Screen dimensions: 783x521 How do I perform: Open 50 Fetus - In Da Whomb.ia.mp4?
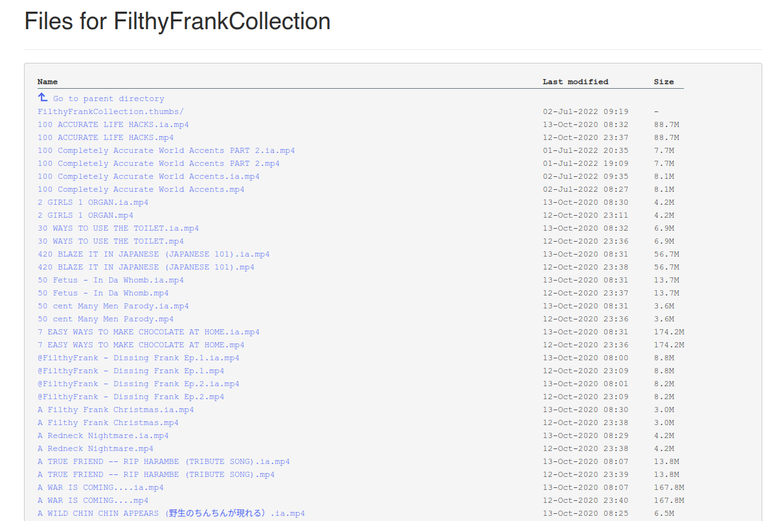coord(111,280)
